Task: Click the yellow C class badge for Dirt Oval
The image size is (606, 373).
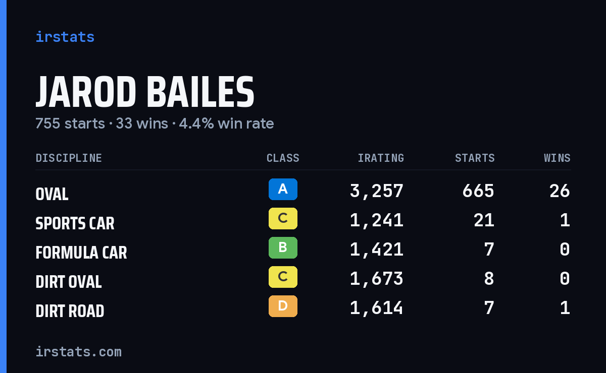Action: (283, 277)
